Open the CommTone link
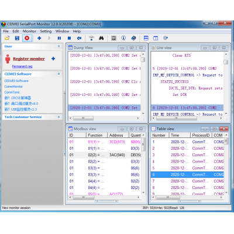The width and height of the screenshot is (234, 234). click(x=12, y=92)
